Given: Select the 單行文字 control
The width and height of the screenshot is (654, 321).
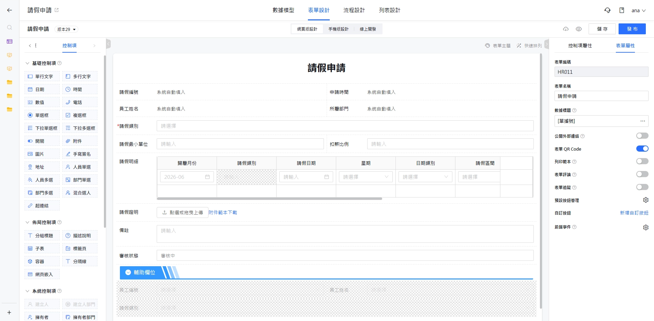Looking at the screenshot, I should [x=42, y=77].
